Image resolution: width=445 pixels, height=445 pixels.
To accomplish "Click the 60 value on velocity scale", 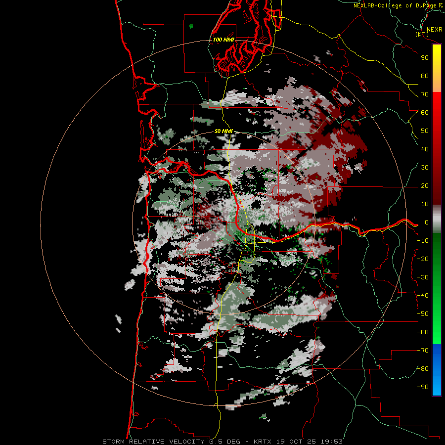I will [x=425, y=113].
